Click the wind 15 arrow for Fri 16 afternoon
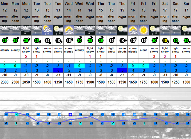191x139 pixels. 144,40
